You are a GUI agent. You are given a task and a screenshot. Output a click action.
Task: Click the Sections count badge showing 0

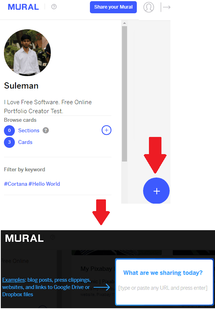[x=9, y=130]
